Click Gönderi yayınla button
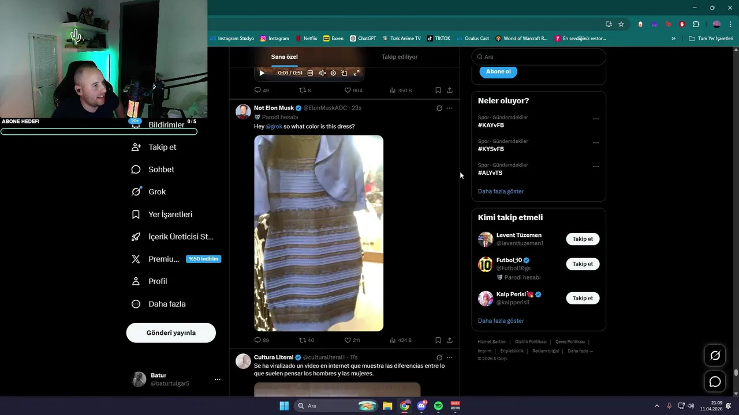 coord(171,333)
